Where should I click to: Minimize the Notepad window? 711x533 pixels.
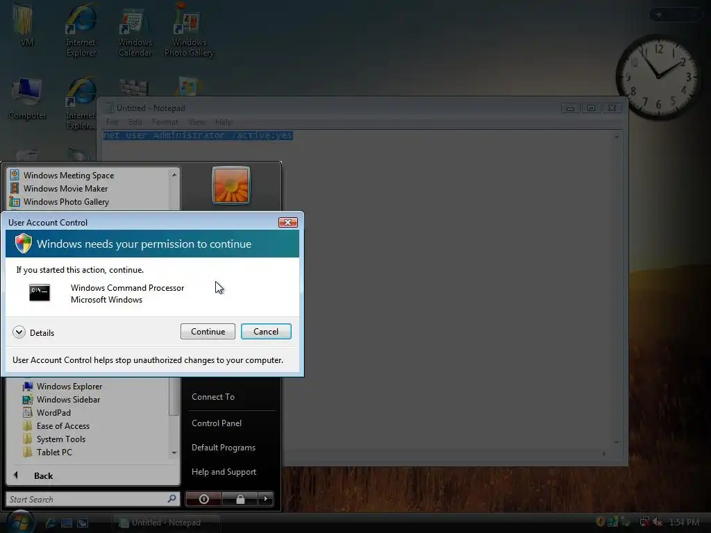tap(571, 108)
